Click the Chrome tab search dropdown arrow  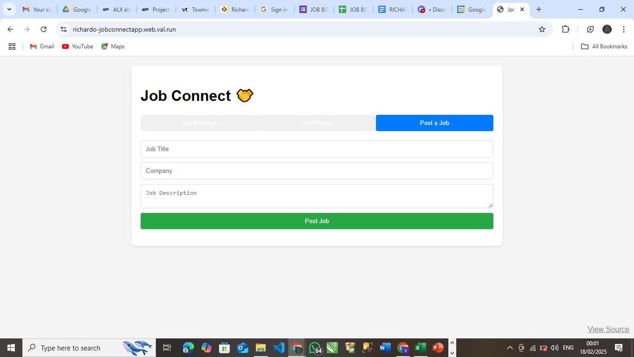(9, 10)
